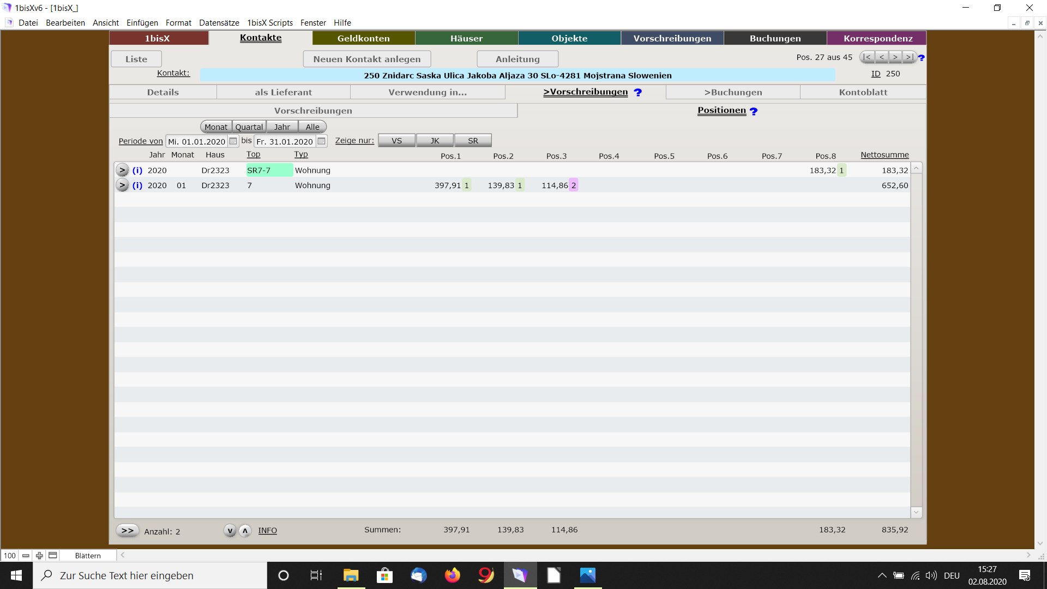Jump to last record navigation arrow
Screen dimensions: 1047x589
point(908,57)
